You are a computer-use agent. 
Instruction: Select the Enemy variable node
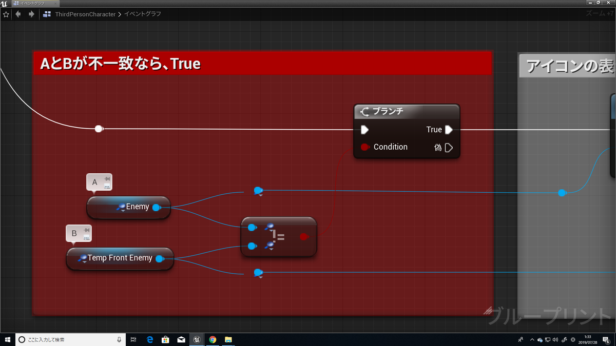click(128, 207)
